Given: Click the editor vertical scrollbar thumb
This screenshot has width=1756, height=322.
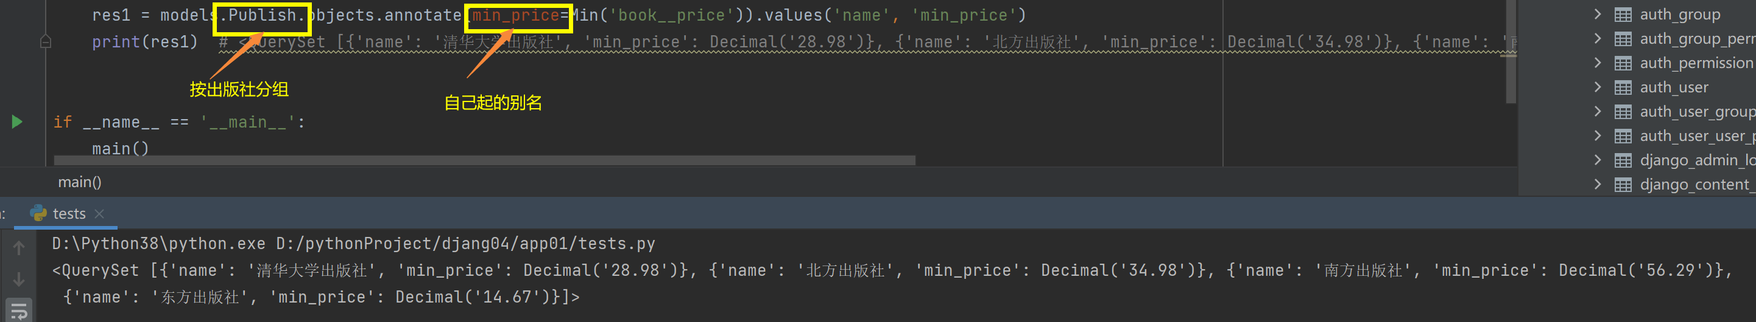Looking at the screenshot, I should coord(1511,51).
